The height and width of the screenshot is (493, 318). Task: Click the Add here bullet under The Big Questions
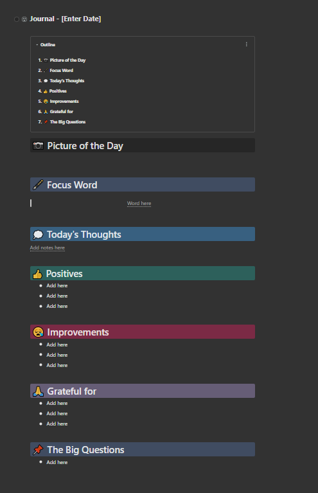coord(57,462)
